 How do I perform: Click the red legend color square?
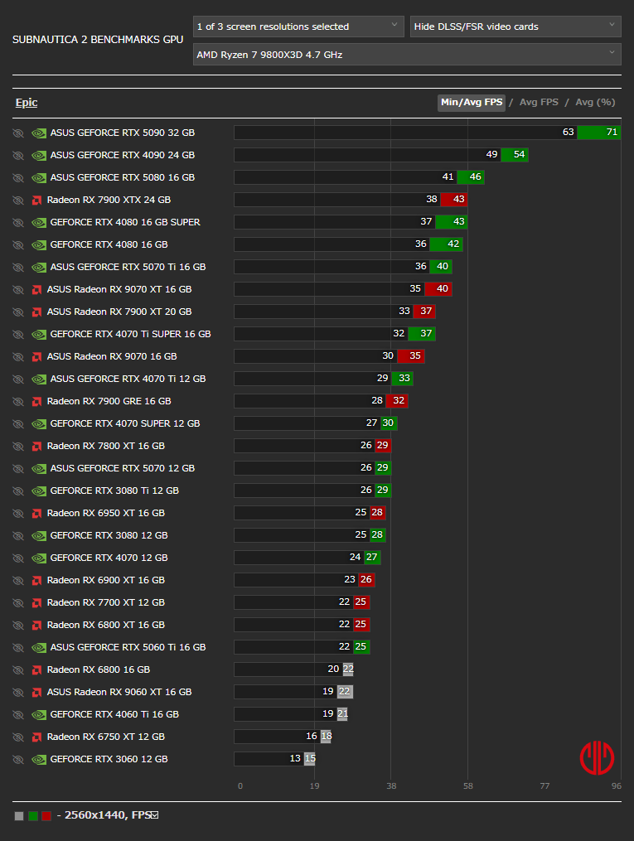[46, 816]
